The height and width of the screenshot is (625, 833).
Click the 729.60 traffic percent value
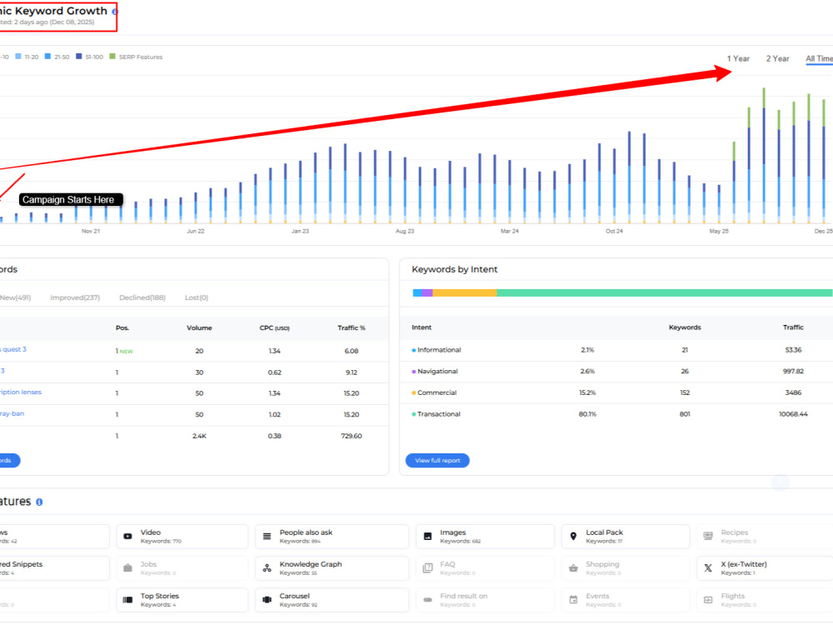click(x=352, y=436)
